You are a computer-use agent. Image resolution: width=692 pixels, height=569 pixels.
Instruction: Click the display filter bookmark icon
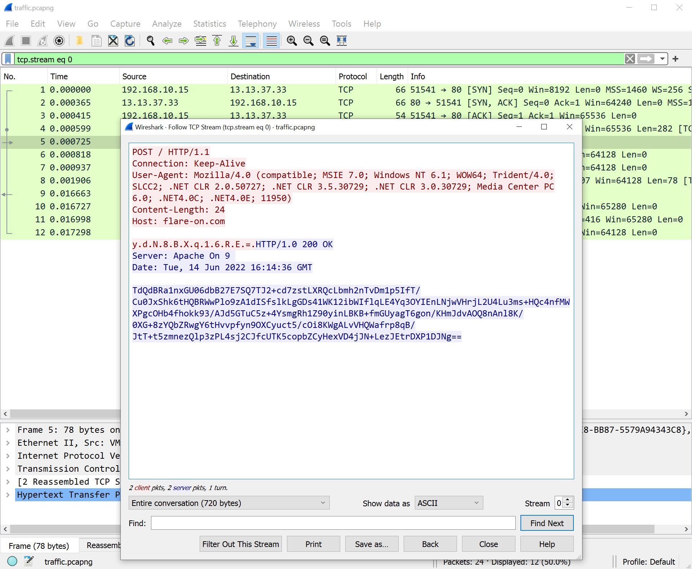(x=8, y=59)
